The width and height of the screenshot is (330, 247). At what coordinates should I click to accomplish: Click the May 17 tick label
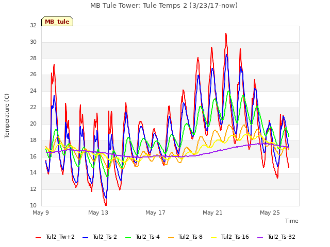pyautogui.click(x=155, y=213)
